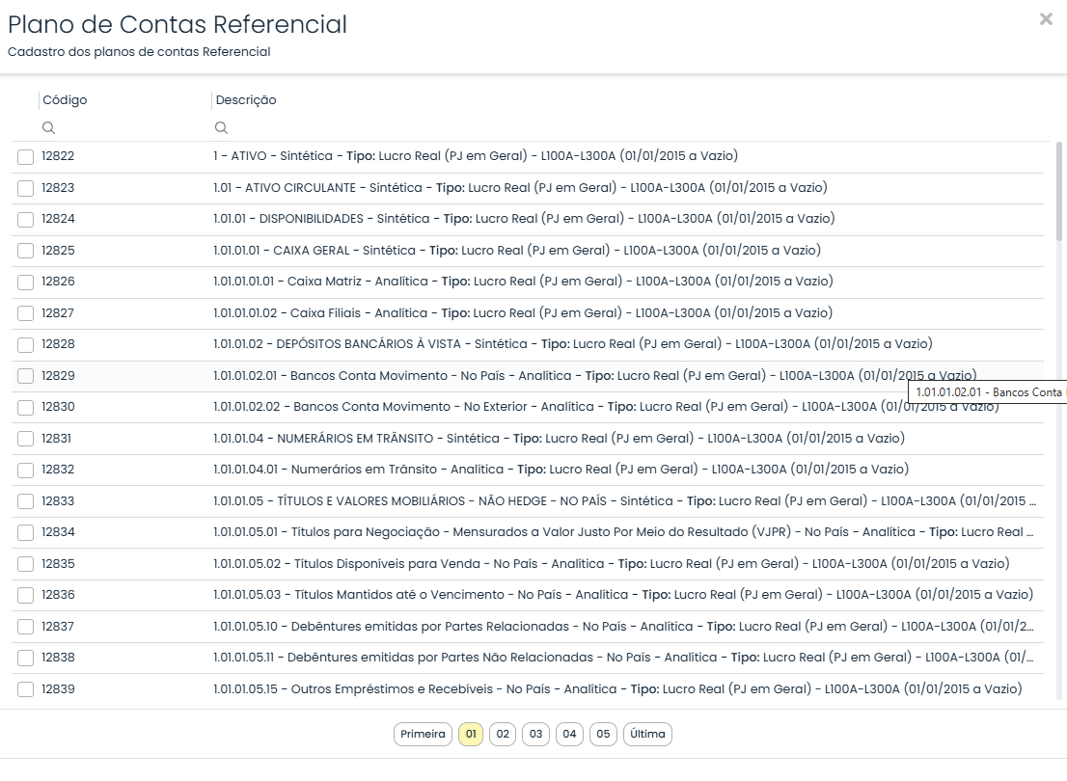Close the Plano de Contas Referencial dialog

[x=1046, y=19]
